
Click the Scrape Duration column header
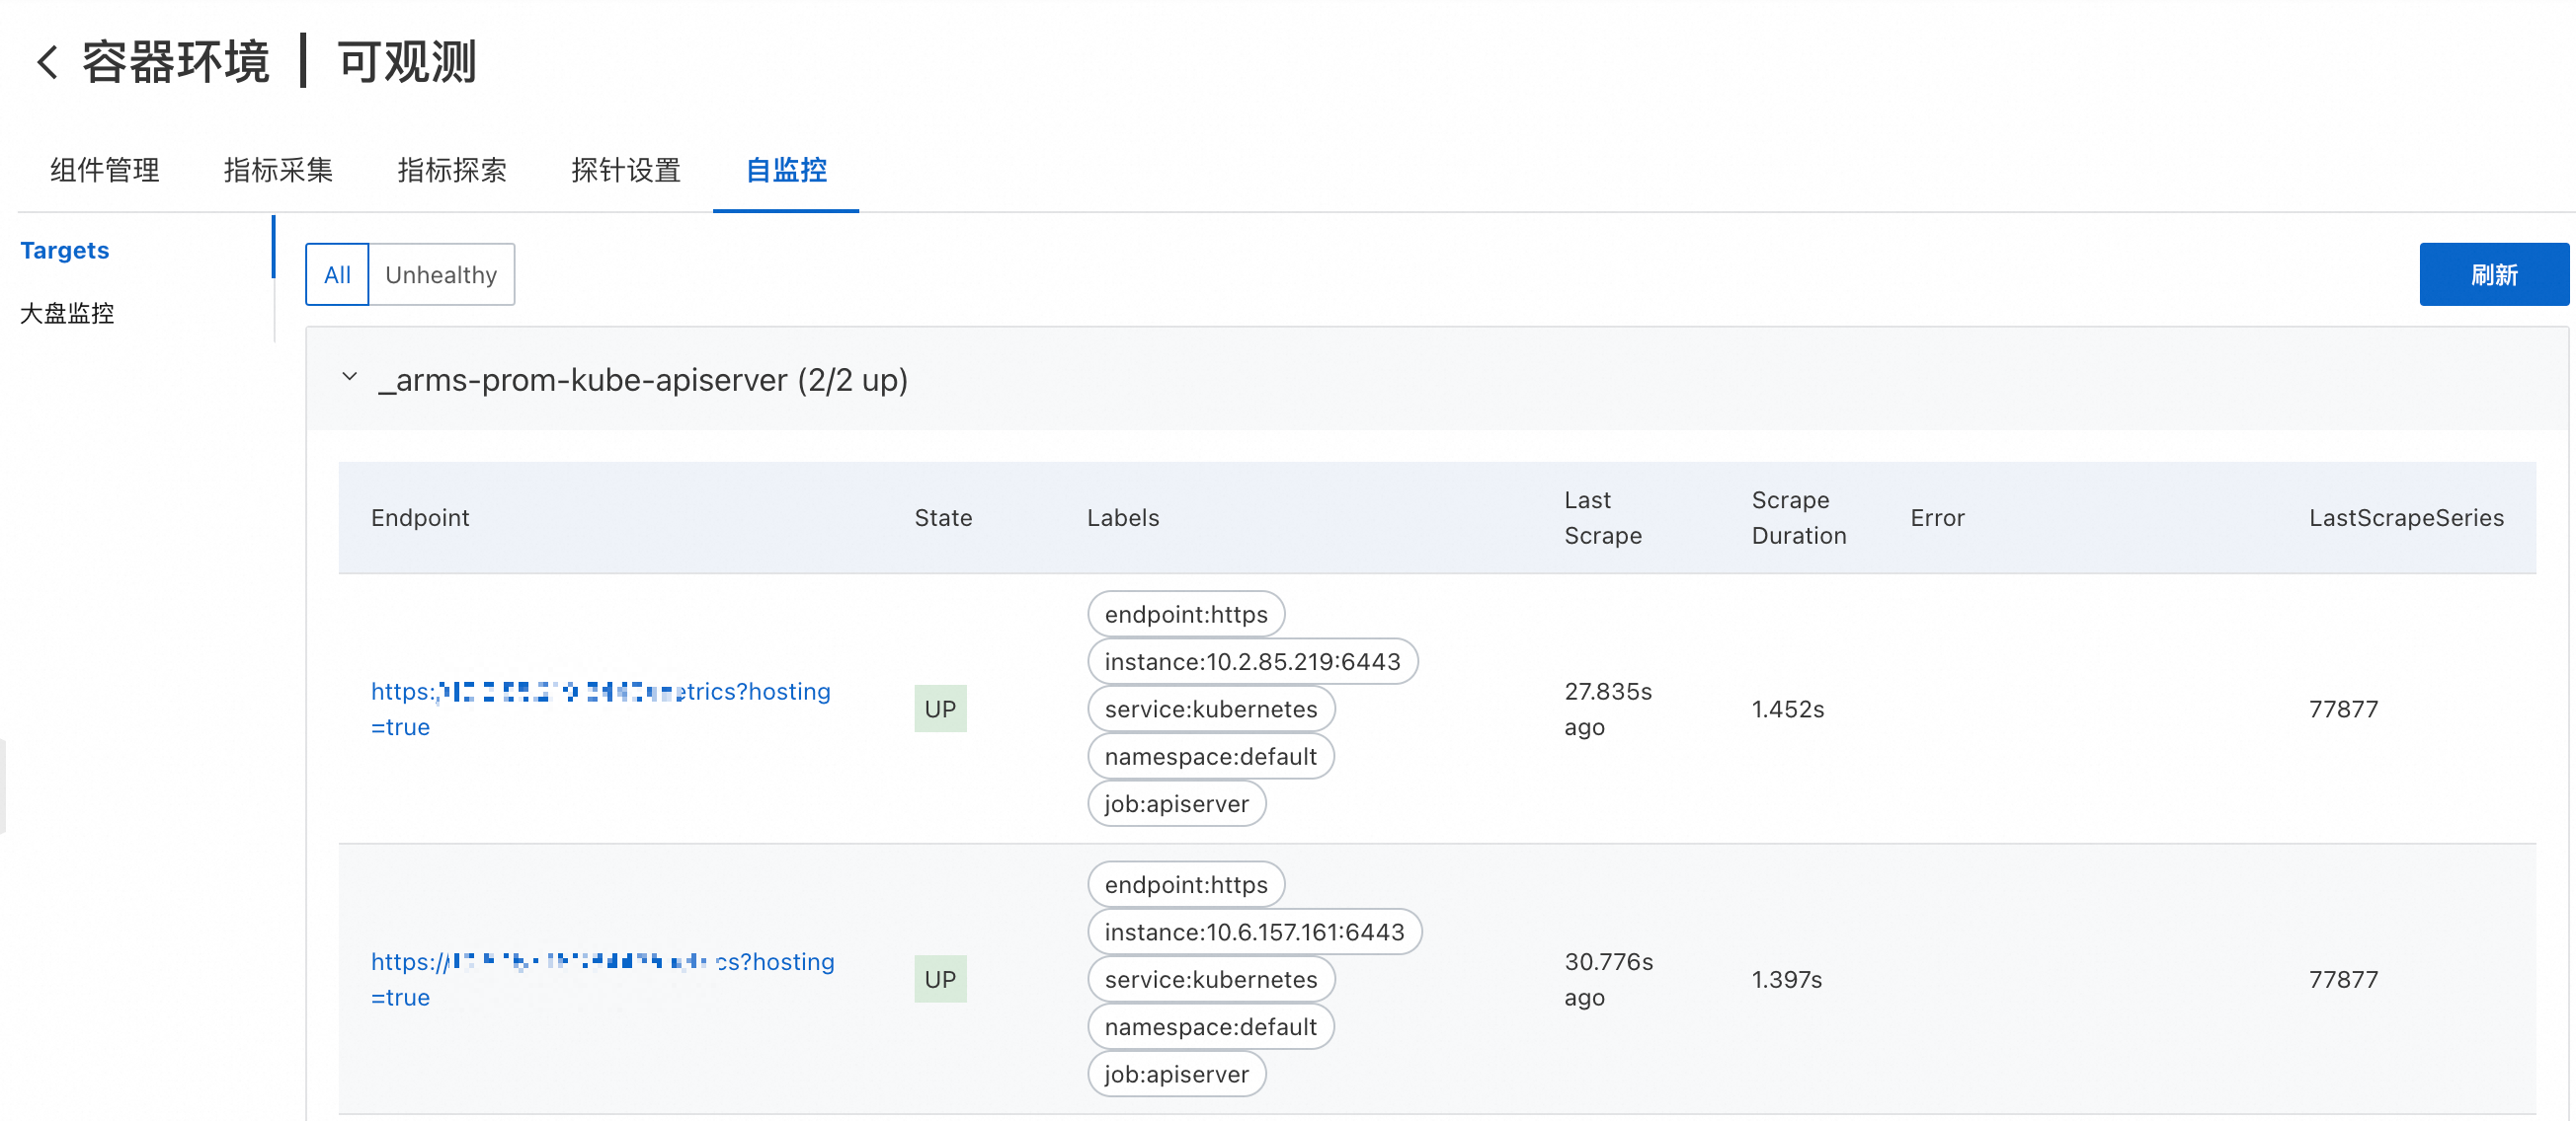1798,517
